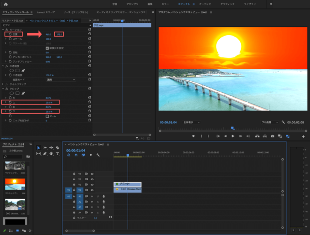The width and height of the screenshot is (310, 235).
Task: Go to the Home screen icon
Action: pyautogui.click(x=6, y=4)
